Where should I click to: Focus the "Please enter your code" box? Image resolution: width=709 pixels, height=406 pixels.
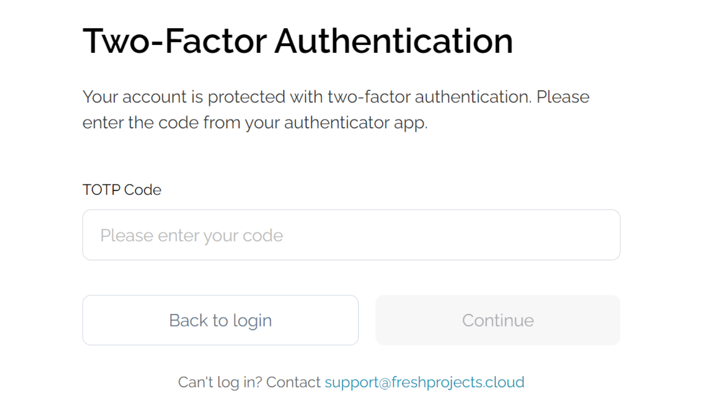click(x=351, y=235)
